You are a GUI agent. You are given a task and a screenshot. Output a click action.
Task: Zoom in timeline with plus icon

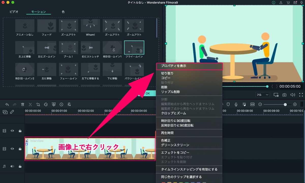[x=295, y=104]
